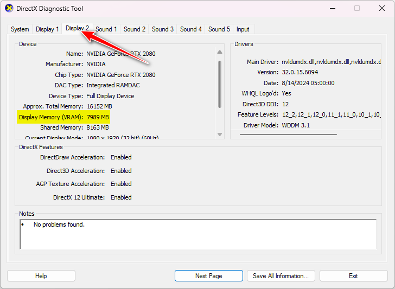Click the Device list vertical scrollbar thumb
395x289 pixels.
(220, 84)
